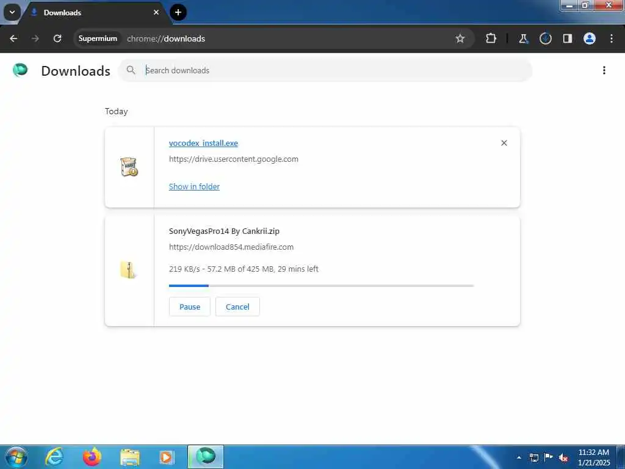
Task: Launch Firefox from the taskbar
Action: tap(92, 457)
